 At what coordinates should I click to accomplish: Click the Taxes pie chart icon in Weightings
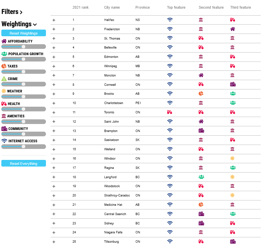4,66
